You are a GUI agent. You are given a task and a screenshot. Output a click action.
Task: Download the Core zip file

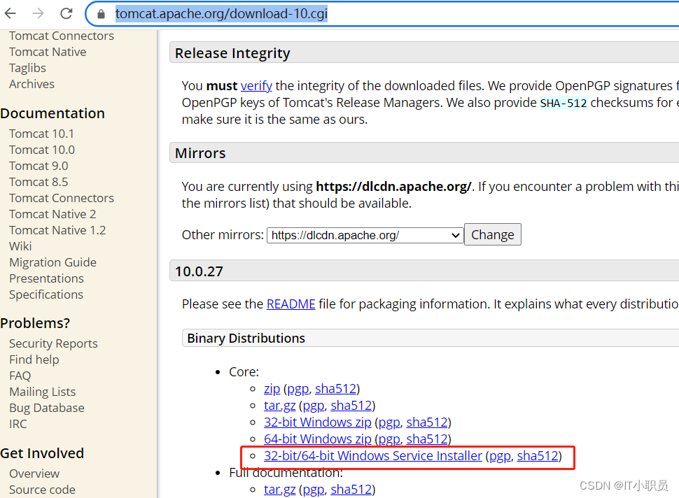(x=272, y=388)
